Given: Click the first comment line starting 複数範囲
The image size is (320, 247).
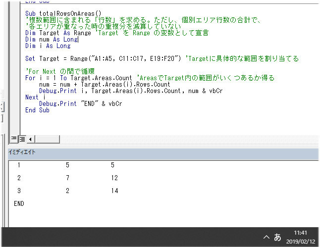Looking at the screenshot, I should coord(143,20).
